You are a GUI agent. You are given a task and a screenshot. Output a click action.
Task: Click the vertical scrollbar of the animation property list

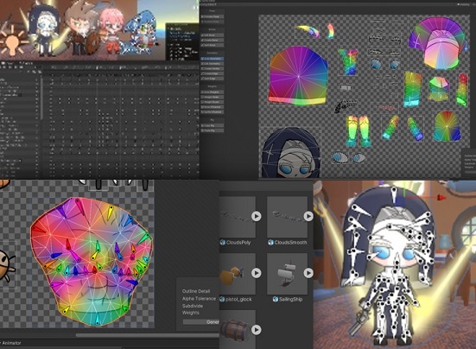click(x=41, y=98)
